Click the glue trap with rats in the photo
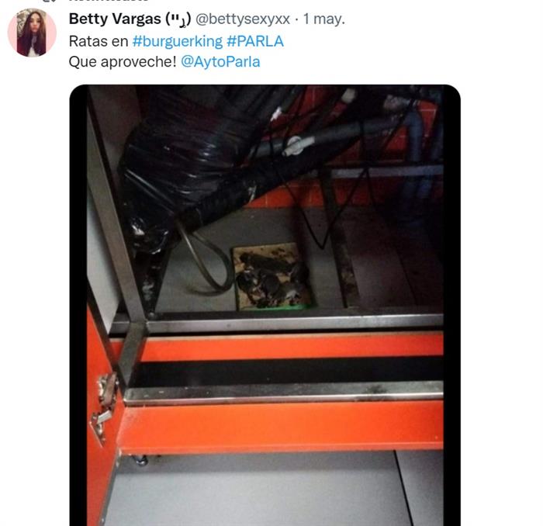This screenshot has height=526, width=543. (272, 276)
